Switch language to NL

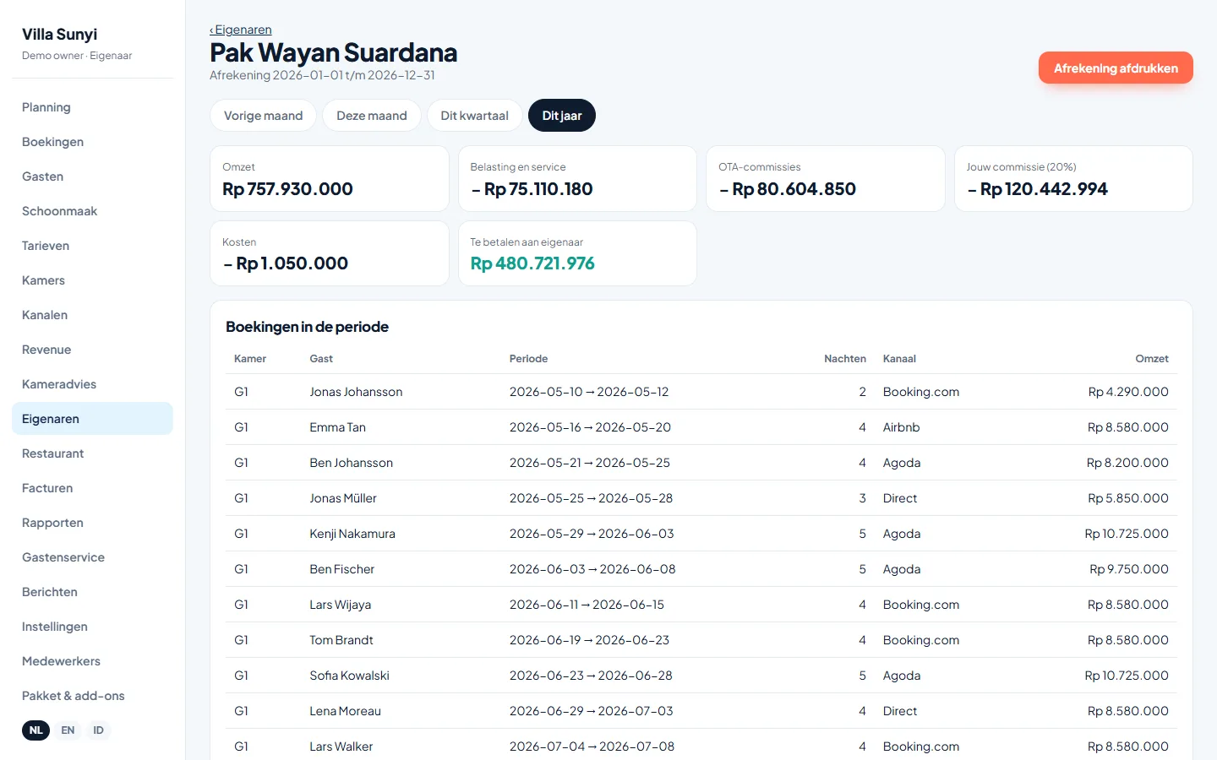click(35, 730)
